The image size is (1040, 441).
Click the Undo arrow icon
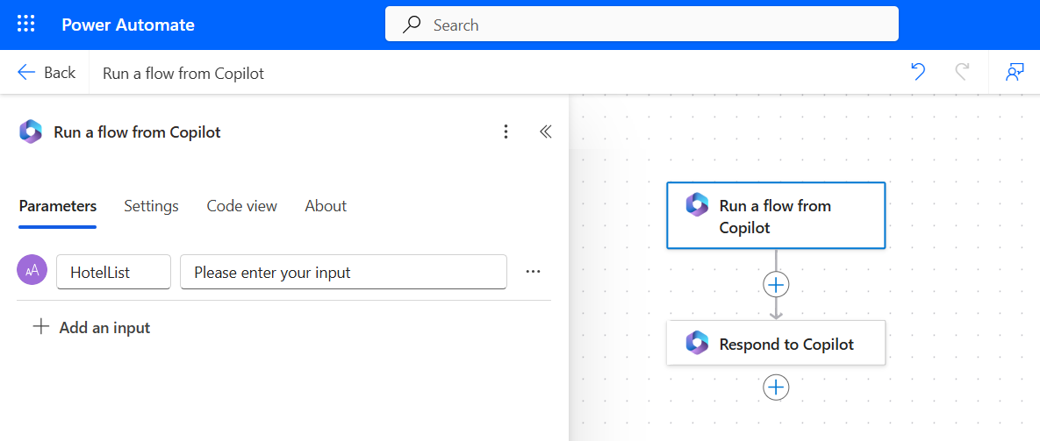coord(918,73)
